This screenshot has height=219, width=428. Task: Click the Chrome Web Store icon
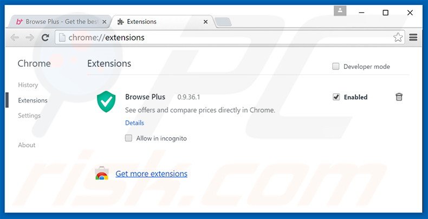(102, 174)
